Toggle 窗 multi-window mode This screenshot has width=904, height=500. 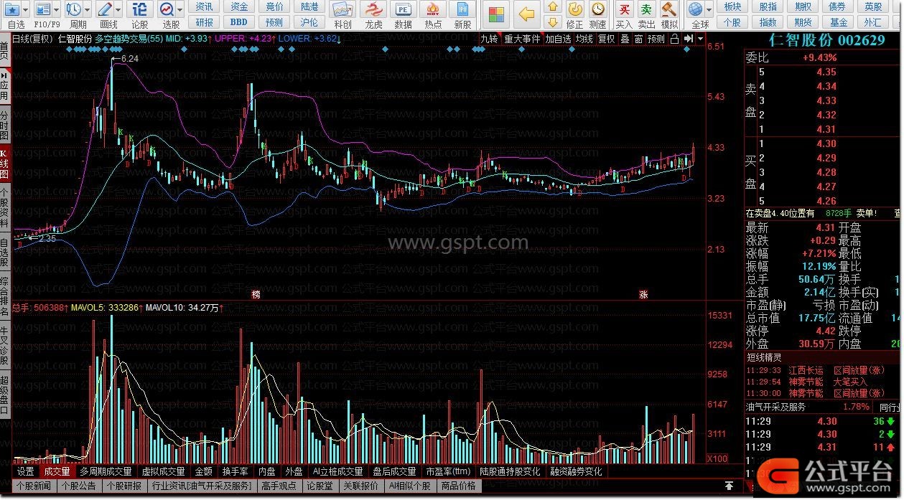point(638,39)
